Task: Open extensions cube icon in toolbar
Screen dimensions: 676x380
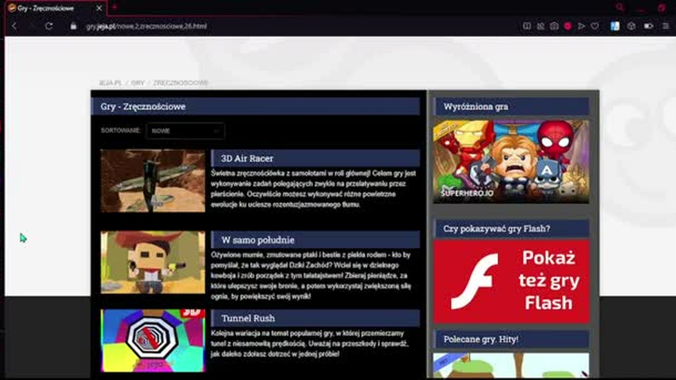Action: coord(631,26)
